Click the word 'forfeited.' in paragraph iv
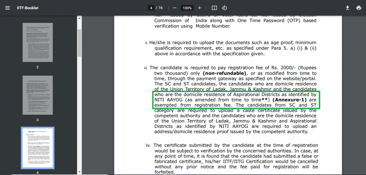Image resolution: width=366 pixels, height=175 pixels. [164, 172]
